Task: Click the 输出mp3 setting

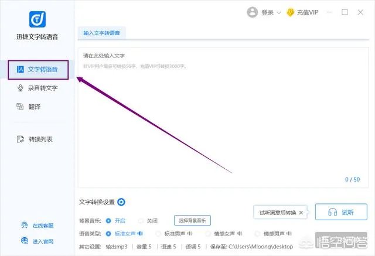Action: pos(117,247)
